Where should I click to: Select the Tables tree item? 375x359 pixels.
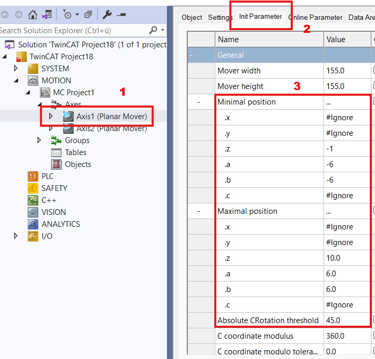[75, 152]
